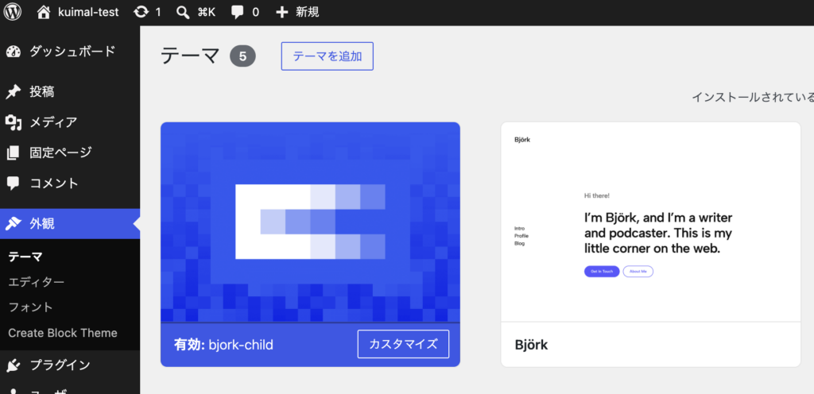Click the Björk theme preview thumbnail
Viewport: 814px width, 394px height.
tap(650, 222)
